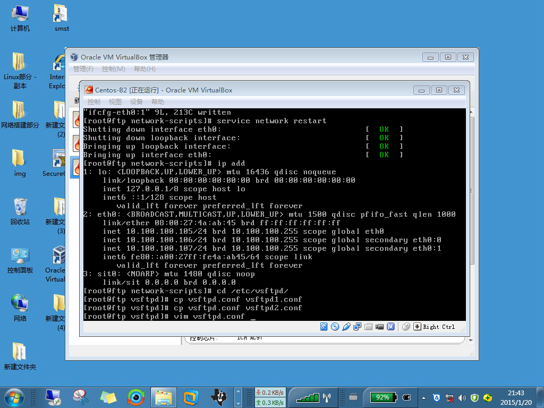Click scroll-down arrow in VirtualBox manager details
This screenshot has height=408, width=544.
click(x=471, y=341)
